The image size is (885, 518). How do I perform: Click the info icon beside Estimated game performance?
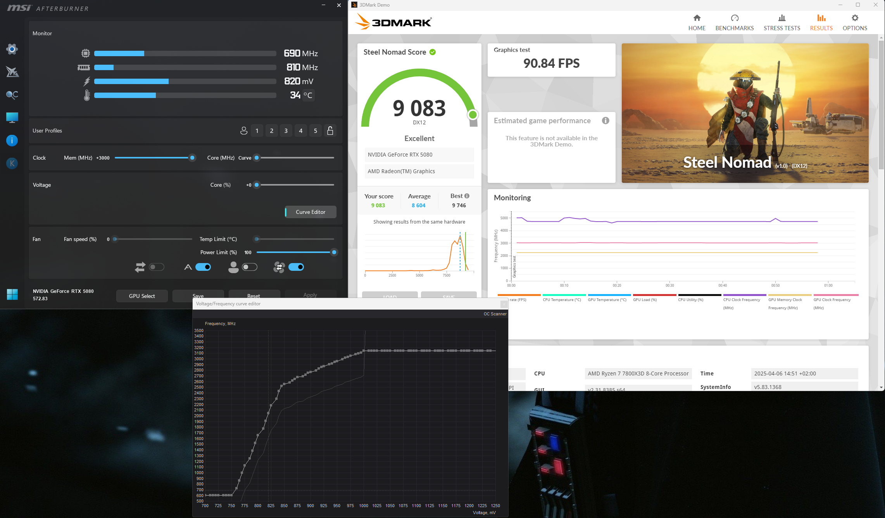605,120
